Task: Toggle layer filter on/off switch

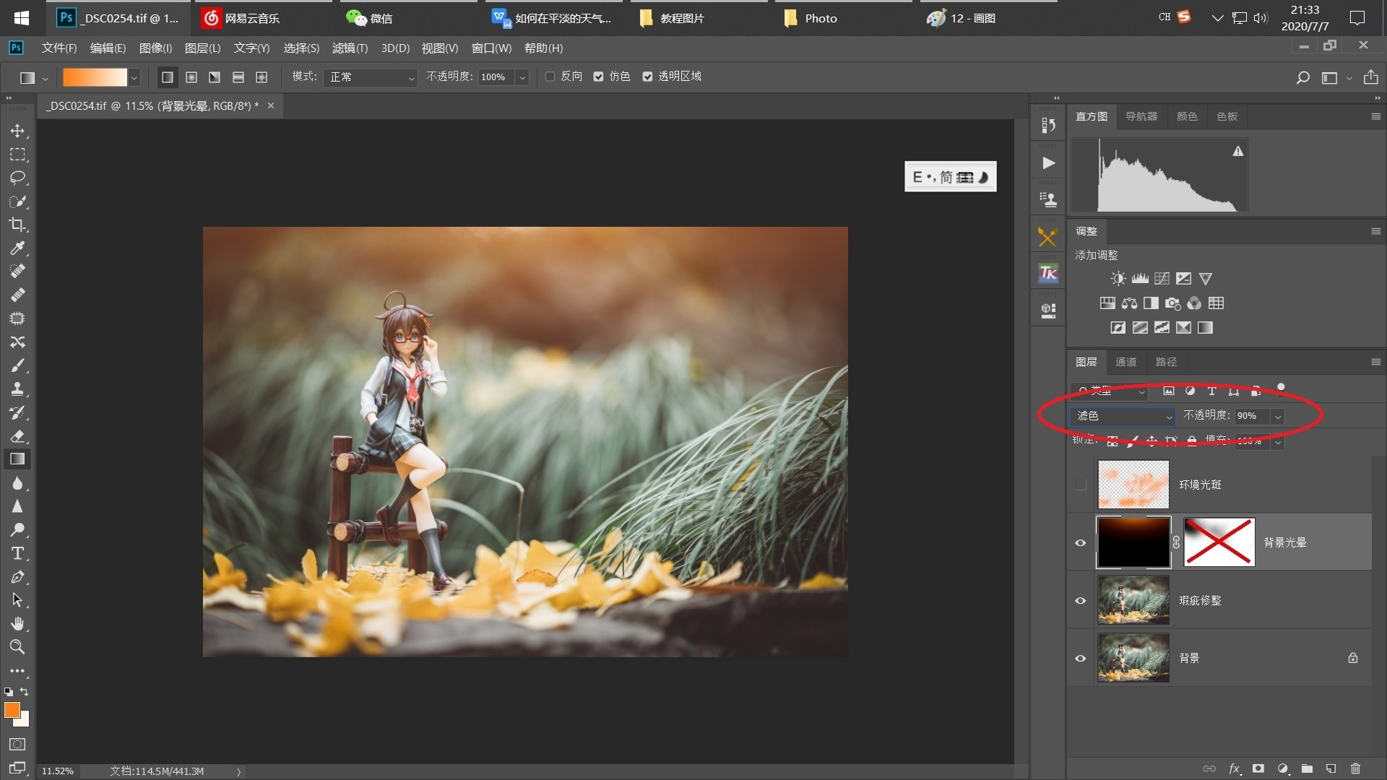Action: point(1281,390)
